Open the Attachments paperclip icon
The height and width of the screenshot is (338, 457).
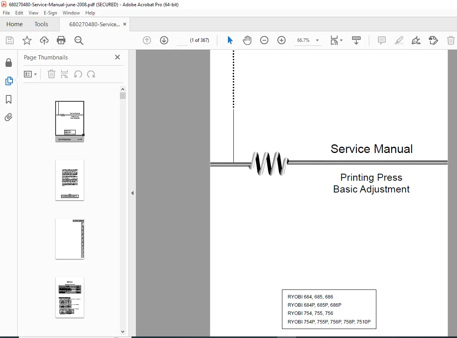tap(9, 117)
